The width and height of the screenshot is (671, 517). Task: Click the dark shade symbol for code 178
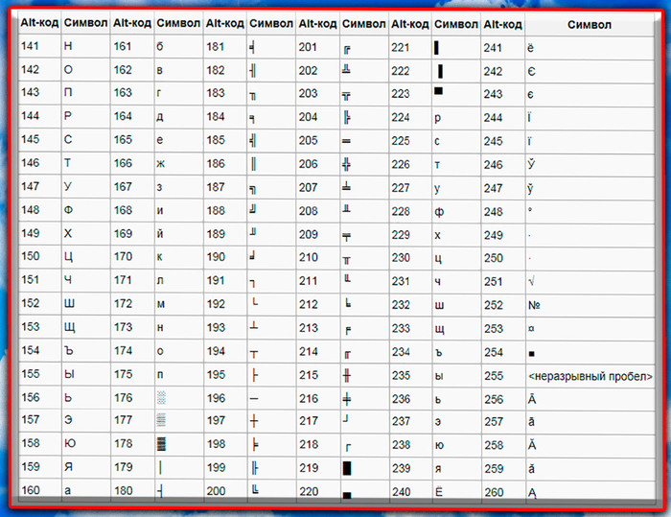click(x=161, y=444)
